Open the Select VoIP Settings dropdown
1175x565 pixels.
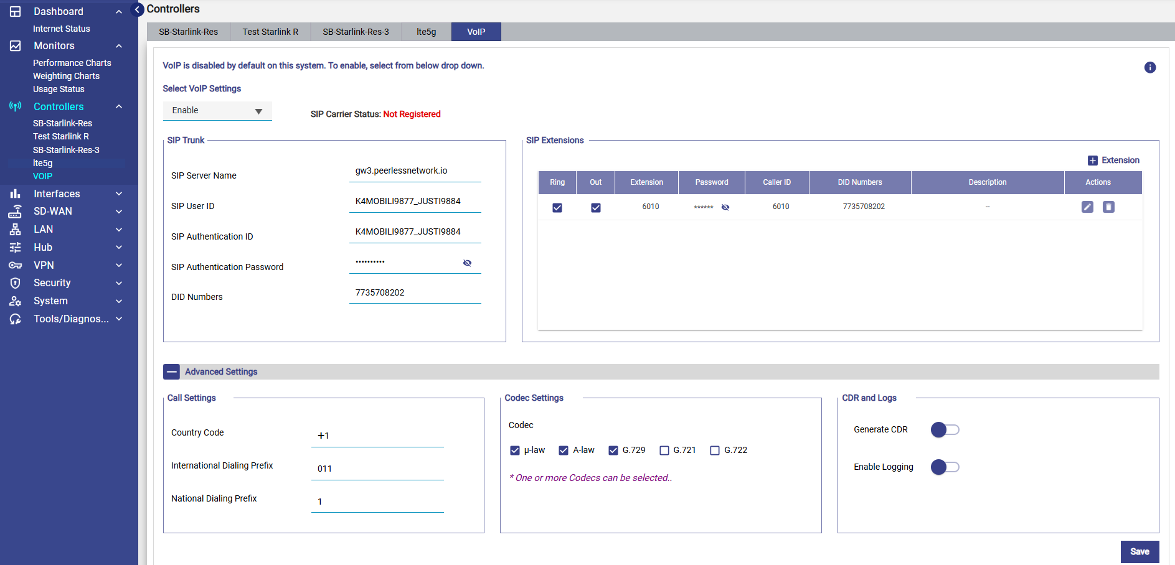click(217, 111)
